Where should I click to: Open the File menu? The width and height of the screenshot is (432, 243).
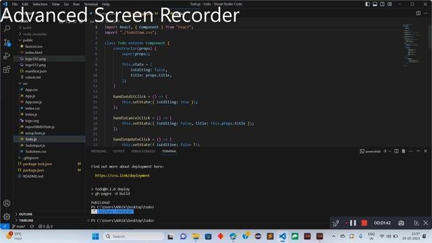point(15,4)
